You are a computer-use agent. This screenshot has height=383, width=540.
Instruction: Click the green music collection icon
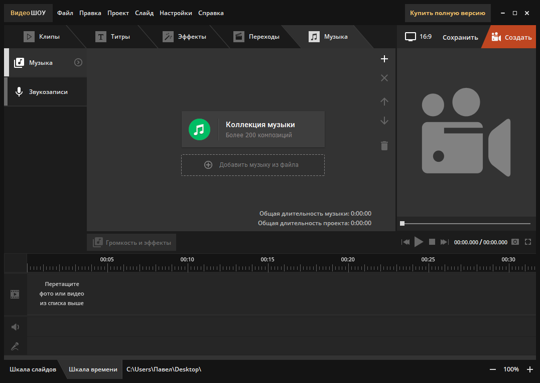(x=199, y=129)
